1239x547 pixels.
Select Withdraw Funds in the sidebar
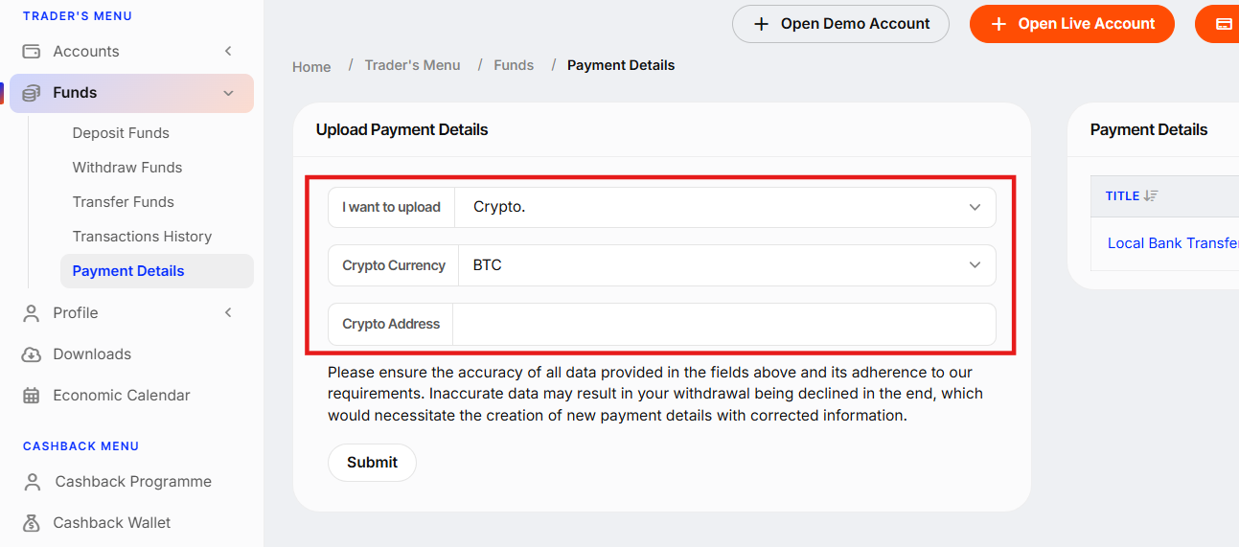pyautogui.click(x=127, y=168)
